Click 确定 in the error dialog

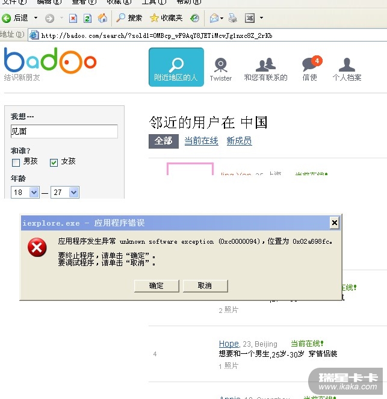(x=156, y=286)
